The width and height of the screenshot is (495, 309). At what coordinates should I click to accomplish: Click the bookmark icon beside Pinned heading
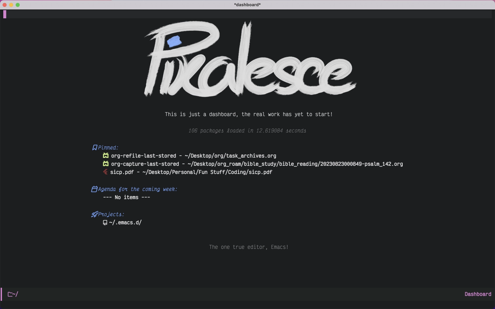click(95, 147)
